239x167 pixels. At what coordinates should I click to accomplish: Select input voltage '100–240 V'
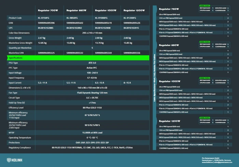tap(92, 73)
